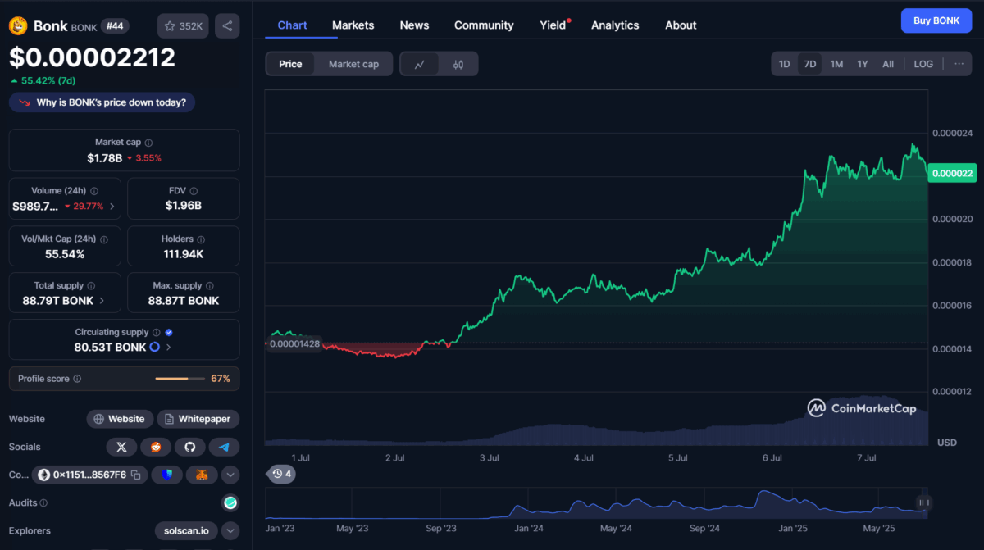This screenshot has width=984, height=550.
Task: Open the Community tab
Action: coord(484,25)
